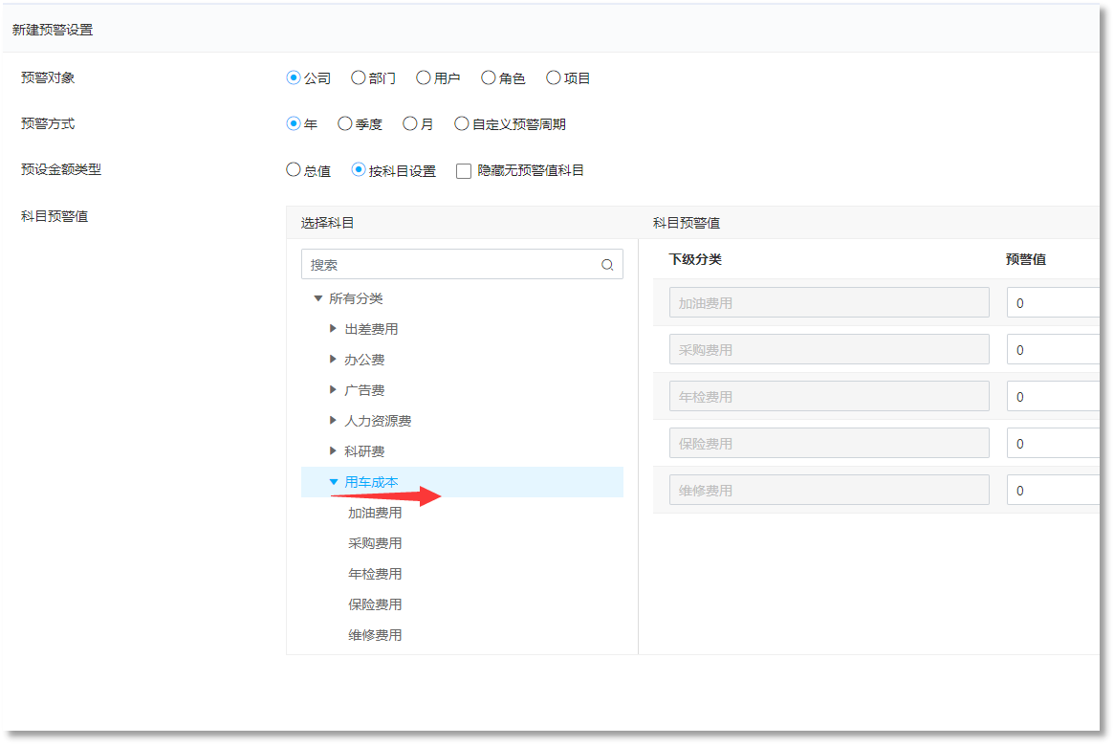
Task: Select the 部门 radio button
Action: [359, 78]
